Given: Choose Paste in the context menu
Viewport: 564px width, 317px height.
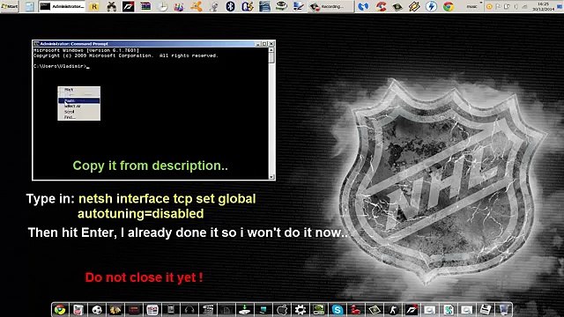Looking at the screenshot, I should [x=78, y=100].
